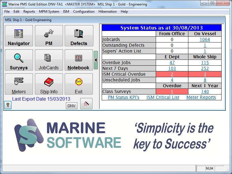Maximize the Marine PMS window

212,3
